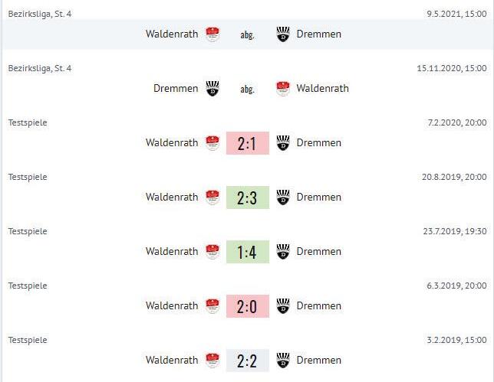Open Testspiele label for 23.7.2019 match
This screenshot has height=382, width=494.
pos(28,232)
